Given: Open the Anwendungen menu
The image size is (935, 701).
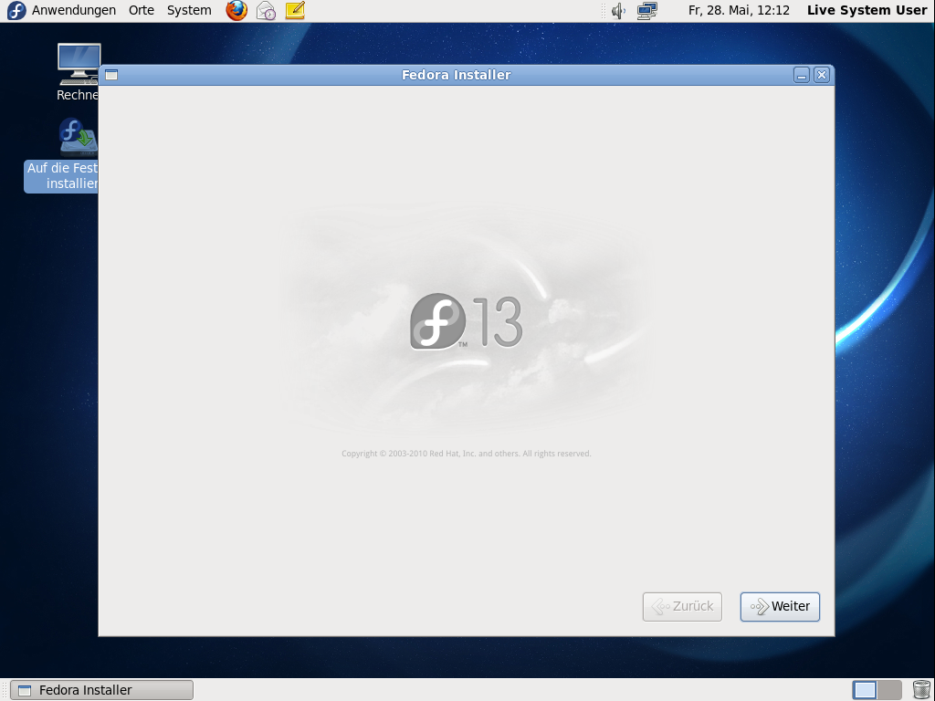Looking at the screenshot, I should tap(73, 10).
